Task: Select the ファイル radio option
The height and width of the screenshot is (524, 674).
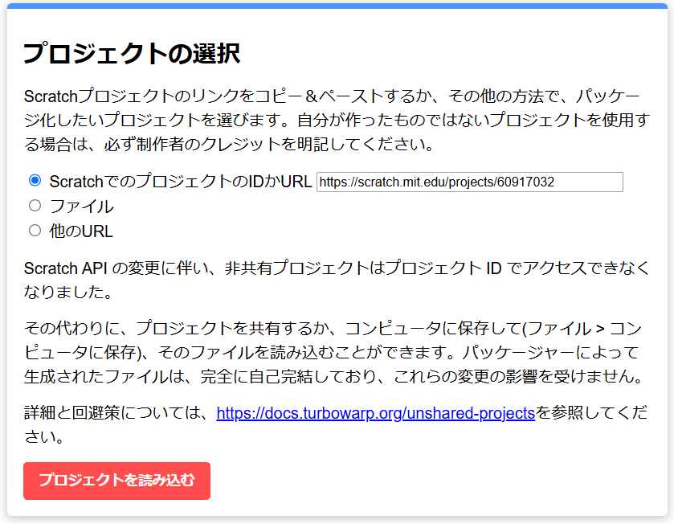Action: 35,206
